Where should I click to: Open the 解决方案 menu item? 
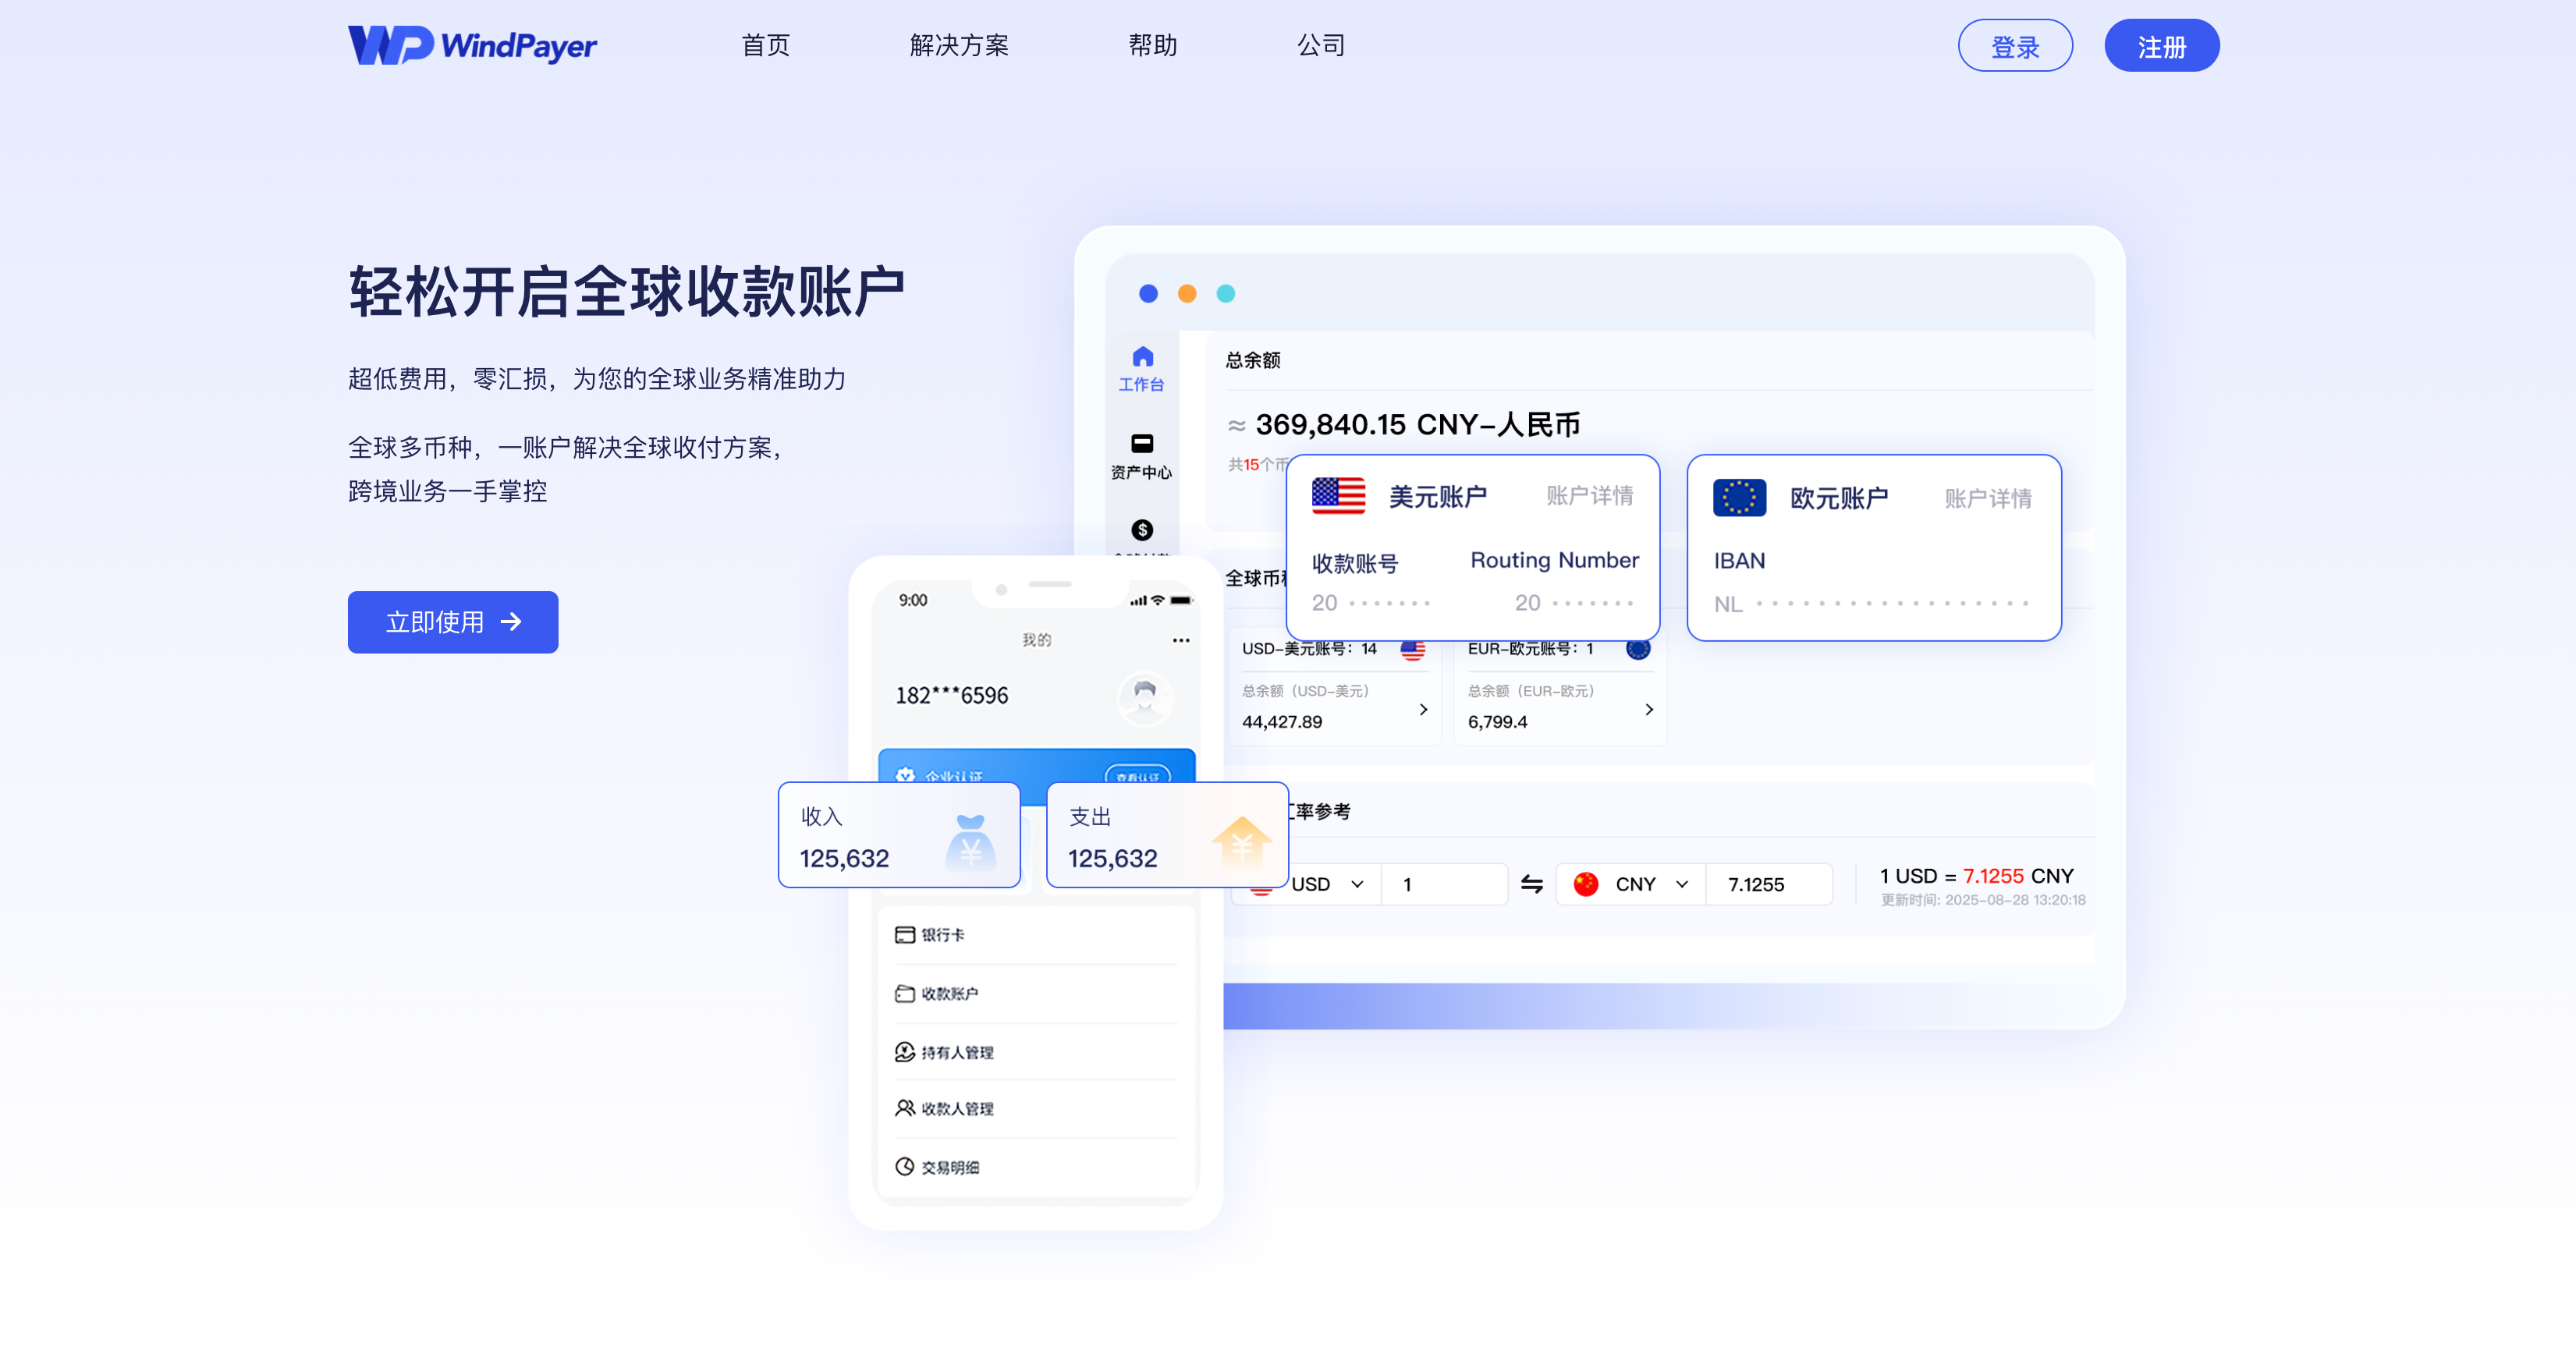coord(959,45)
